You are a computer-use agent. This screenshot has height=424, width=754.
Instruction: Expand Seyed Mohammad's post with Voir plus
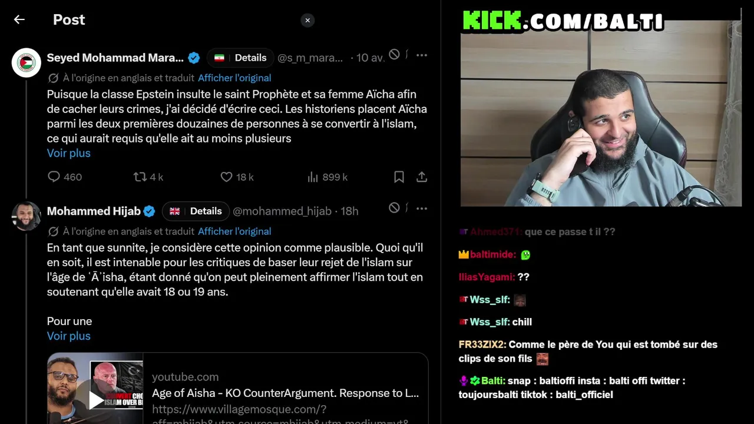pos(69,153)
